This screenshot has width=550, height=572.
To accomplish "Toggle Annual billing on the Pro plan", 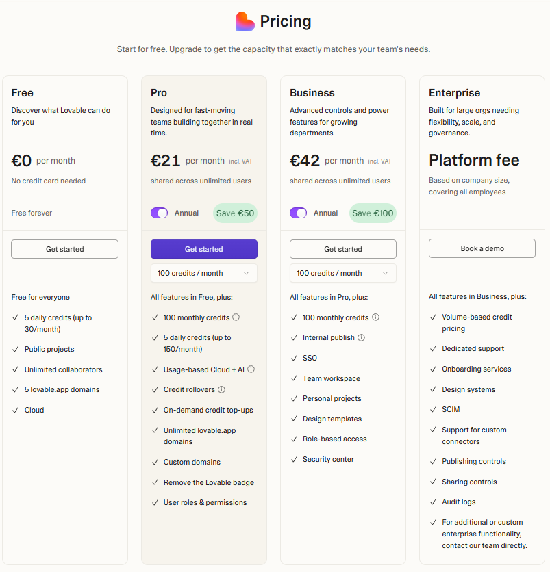I will 159,213.
